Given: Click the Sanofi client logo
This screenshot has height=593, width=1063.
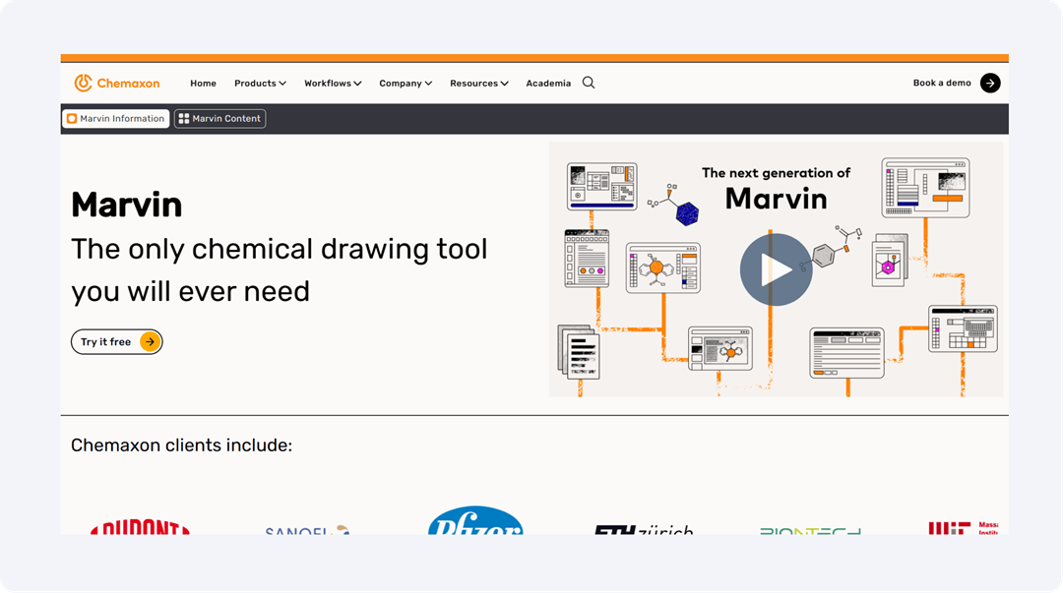Looking at the screenshot, I should (x=307, y=529).
